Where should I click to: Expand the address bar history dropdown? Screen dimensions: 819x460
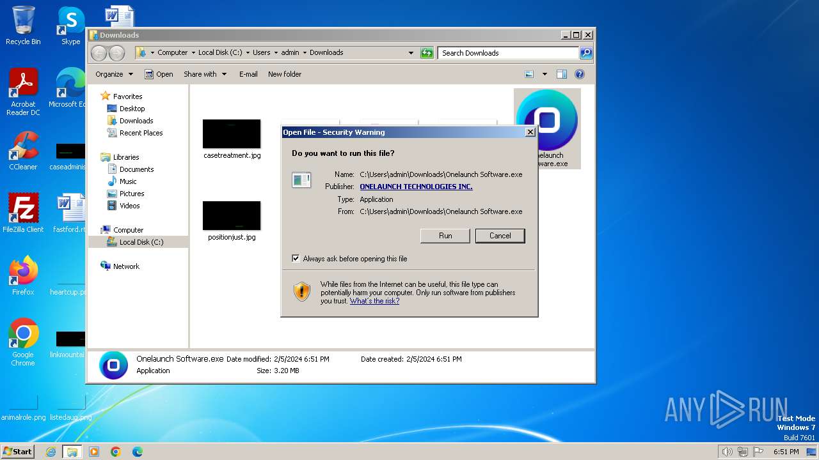pos(411,53)
